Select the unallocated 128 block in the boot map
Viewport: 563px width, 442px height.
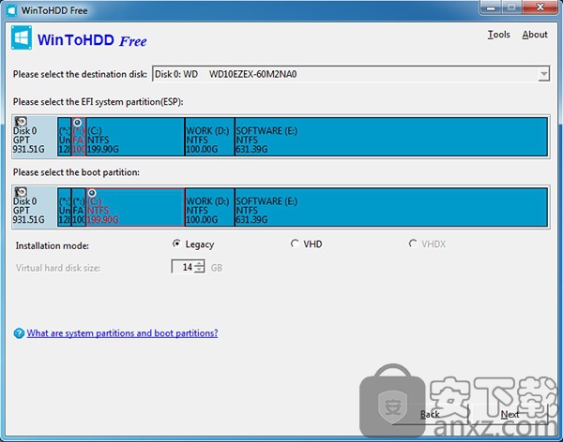pyautogui.click(x=64, y=207)
